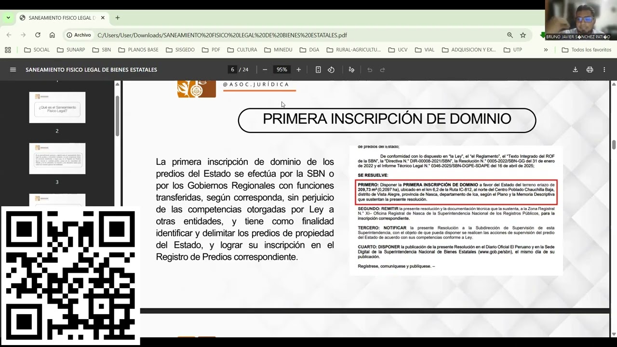This screenshot has width=617, height=347.
Task: Click the PDF title SANEAMIENTO FISICO LEGAL
Action: tap(91, 70)
